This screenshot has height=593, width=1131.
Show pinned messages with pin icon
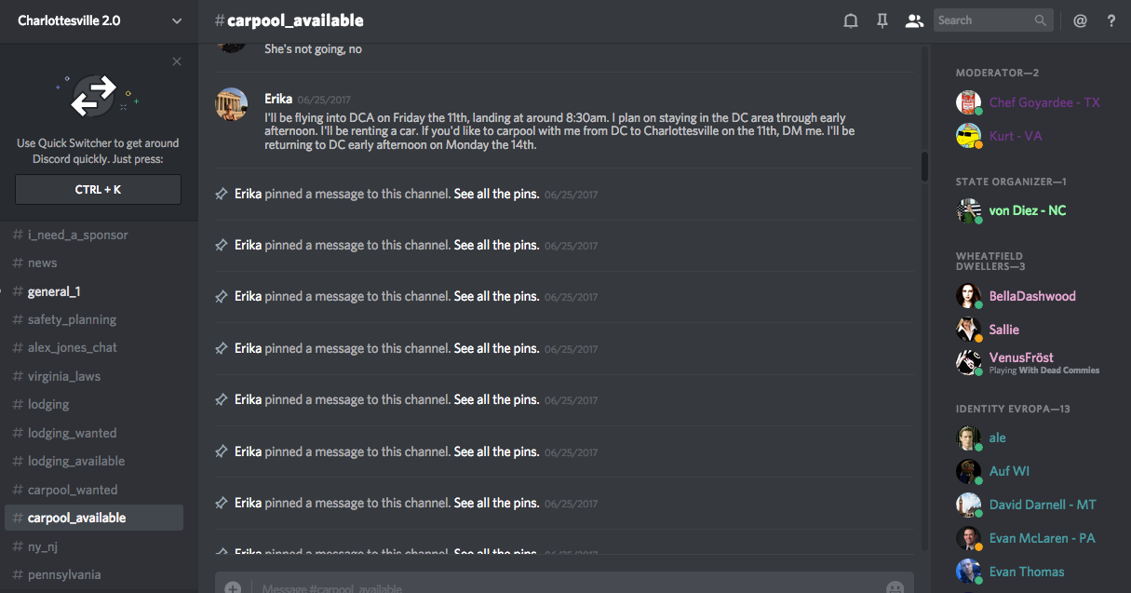[882, 20]
